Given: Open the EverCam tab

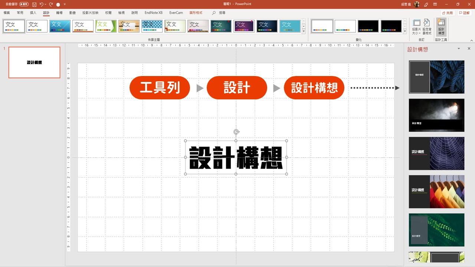Looking at the screenshot, I should point(176,13).
